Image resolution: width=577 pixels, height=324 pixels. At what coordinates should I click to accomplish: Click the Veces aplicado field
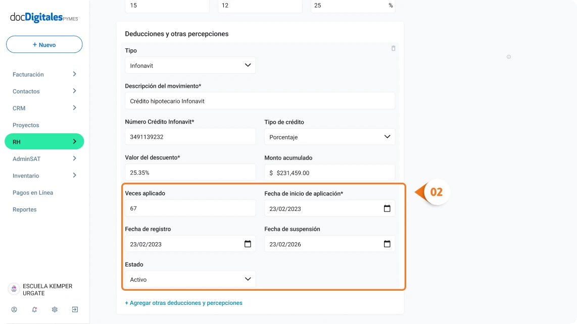point(190,208)
